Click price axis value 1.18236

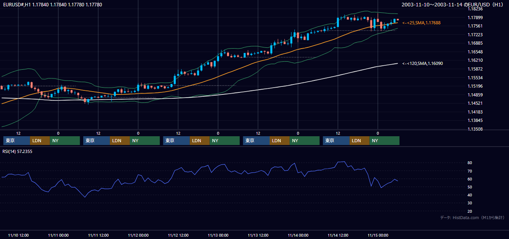pos(475,9)
